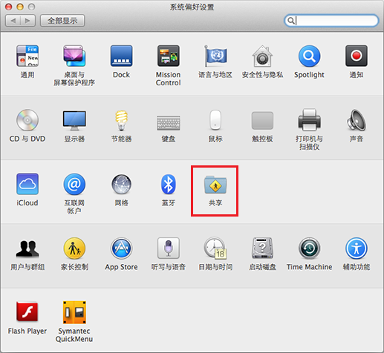Open 声音 (Sound) preferences

357,120
